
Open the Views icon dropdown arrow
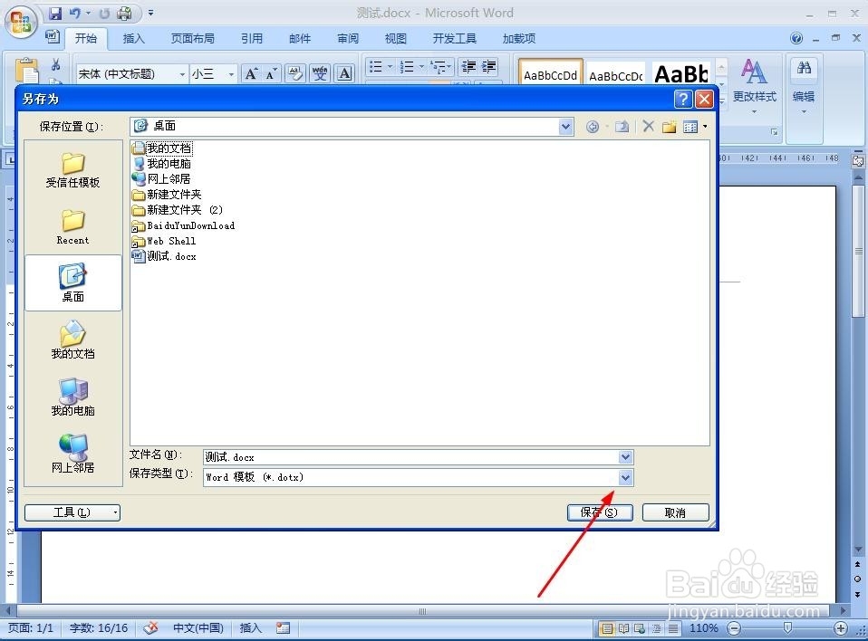pyautogui.click(x=705, y=127)
